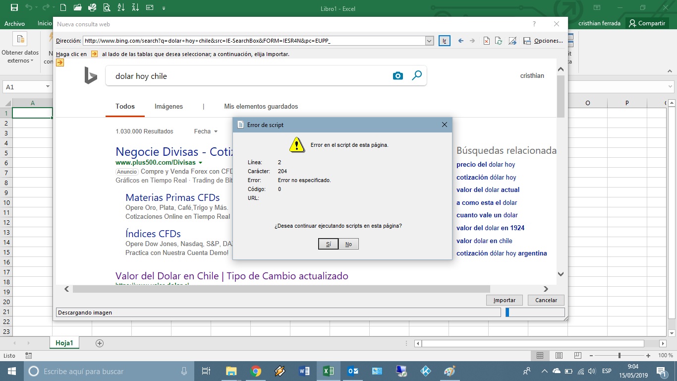Open Outlook from the taskbar

[x=353, y=371]
